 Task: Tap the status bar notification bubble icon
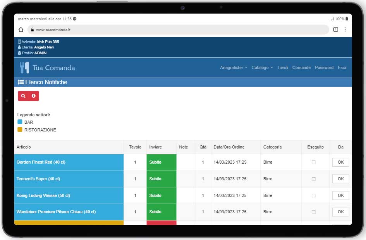[75, 19]
